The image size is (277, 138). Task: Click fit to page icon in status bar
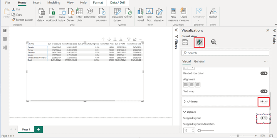pos(271,136)
